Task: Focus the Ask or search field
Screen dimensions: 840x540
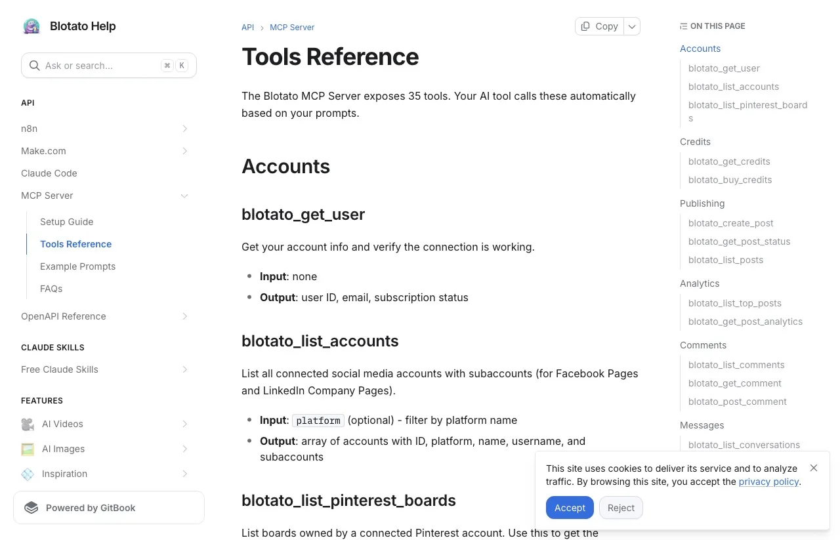Action: click(109, 66)
